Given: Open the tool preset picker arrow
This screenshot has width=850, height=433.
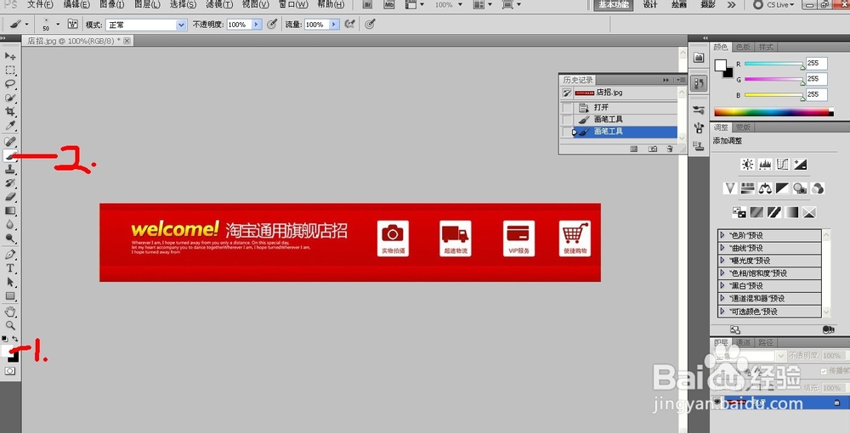Looking at the screenshot, I should pos(26,25).
